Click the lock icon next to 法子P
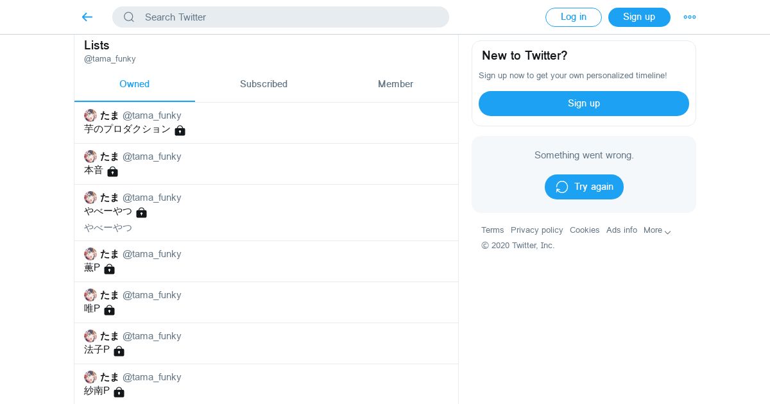This screenshot has height=404, width=770. [119, 351]
